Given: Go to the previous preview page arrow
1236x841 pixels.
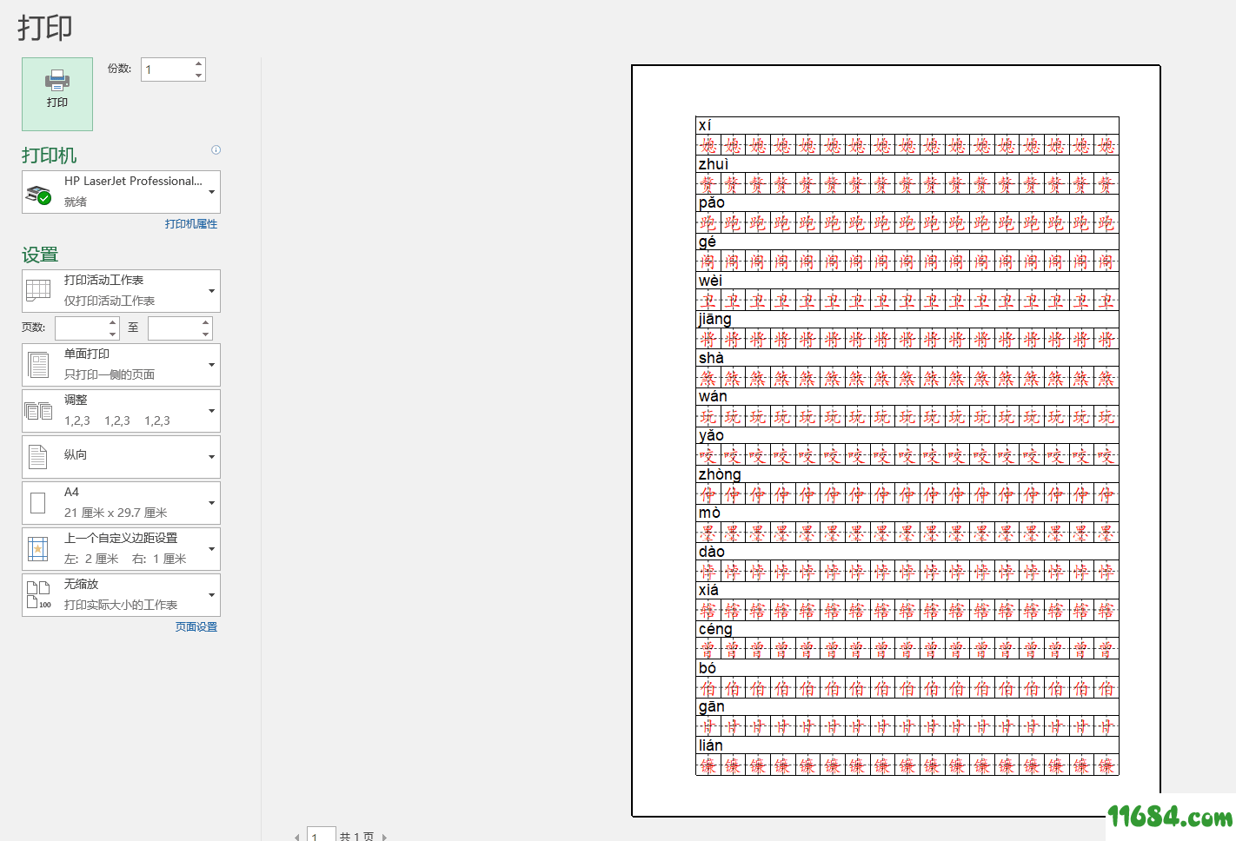Looking at the screenshot, I should (297, 837).
